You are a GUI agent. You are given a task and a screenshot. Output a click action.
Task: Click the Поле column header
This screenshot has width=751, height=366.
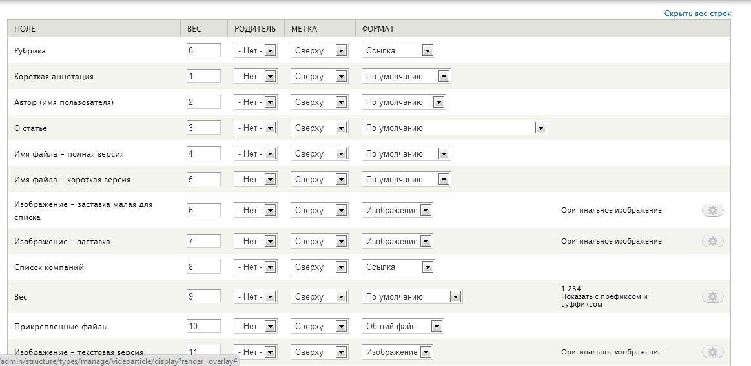(25, 28)
